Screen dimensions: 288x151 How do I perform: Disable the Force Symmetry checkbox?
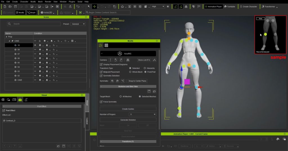tap(101, 102)
